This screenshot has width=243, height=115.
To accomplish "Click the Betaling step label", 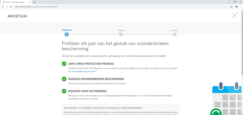I will [121, 30].
